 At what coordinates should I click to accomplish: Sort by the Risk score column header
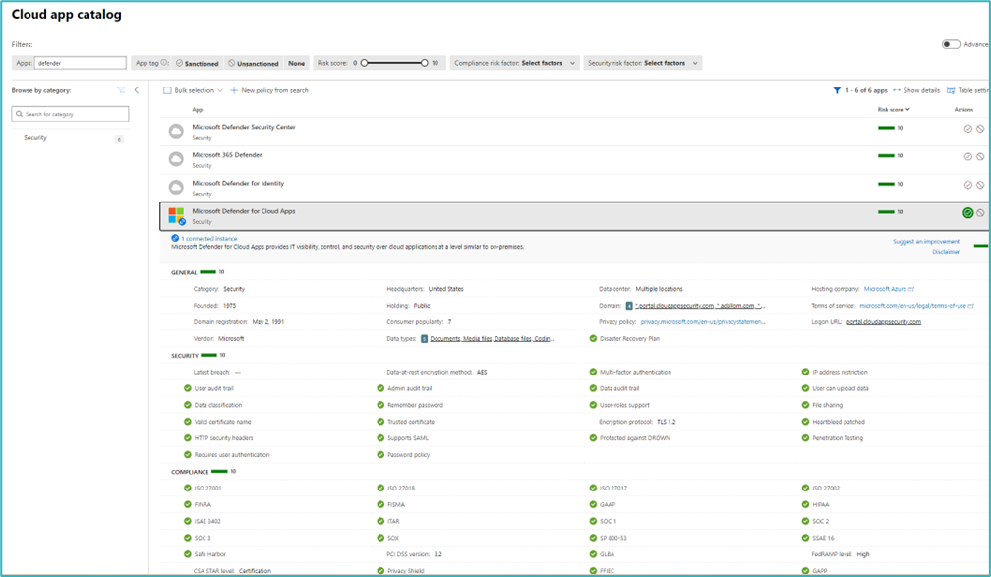point(893,110)
